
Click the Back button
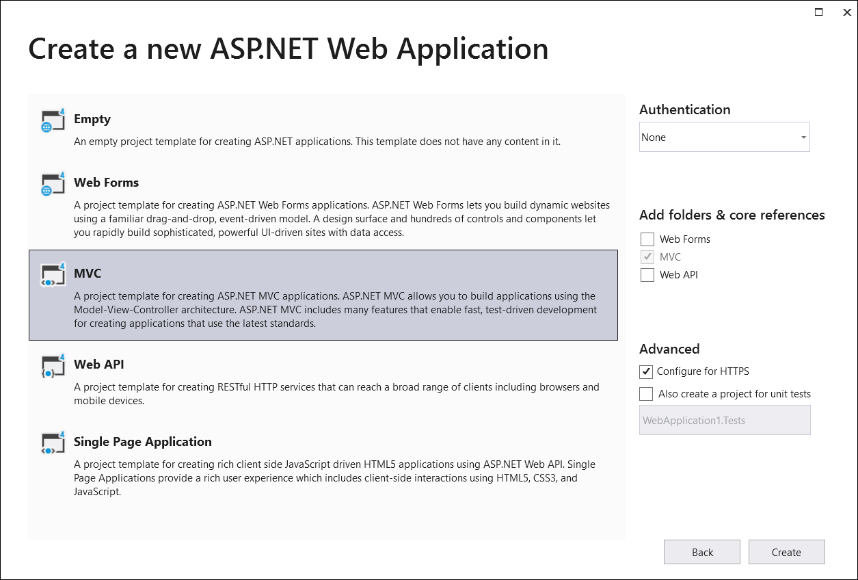[701, 552]
